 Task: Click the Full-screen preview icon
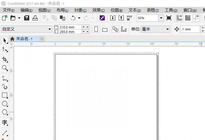point(169,18)
